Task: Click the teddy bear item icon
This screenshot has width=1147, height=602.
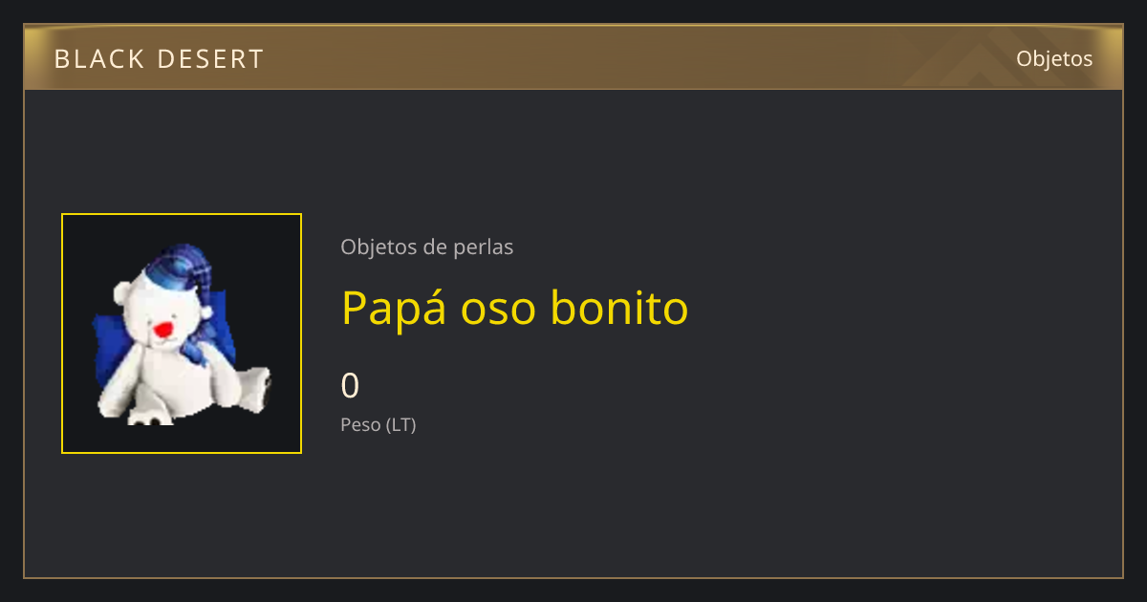Action: coord(182,333)
